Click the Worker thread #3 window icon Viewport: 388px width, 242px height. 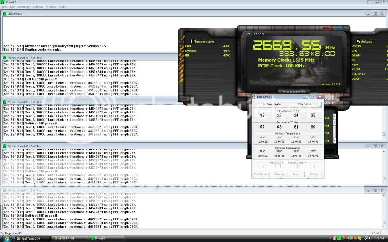(5, 146)
